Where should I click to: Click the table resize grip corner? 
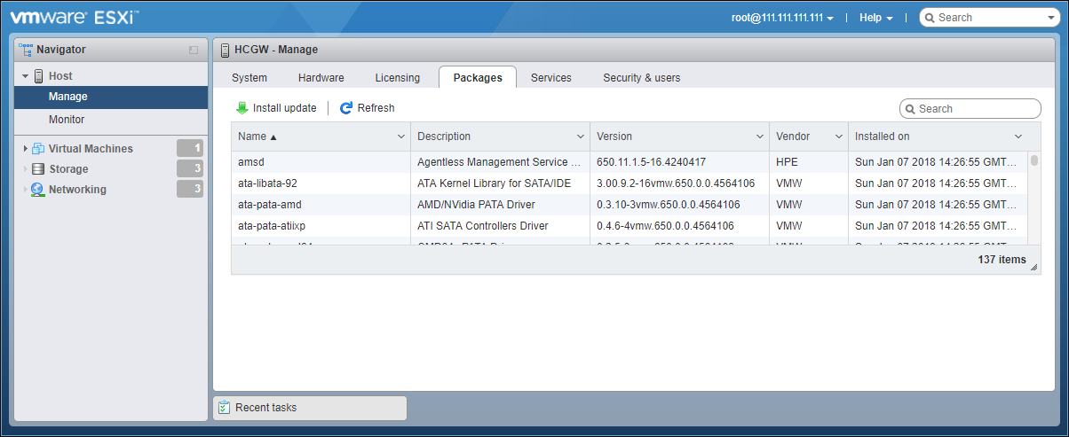pos(1033,267)
